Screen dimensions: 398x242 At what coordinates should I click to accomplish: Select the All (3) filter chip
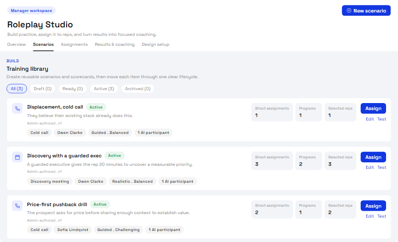tap(17, 89)
